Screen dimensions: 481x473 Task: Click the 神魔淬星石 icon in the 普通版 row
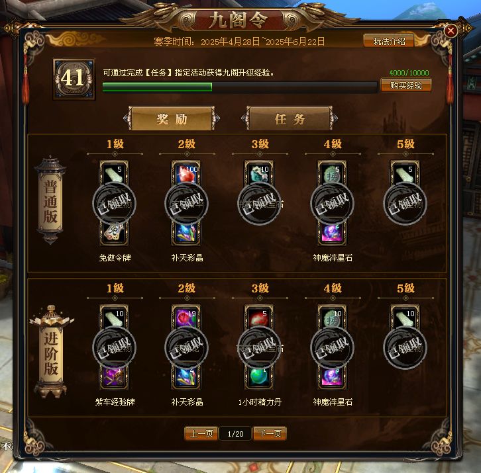click(332, 232)
